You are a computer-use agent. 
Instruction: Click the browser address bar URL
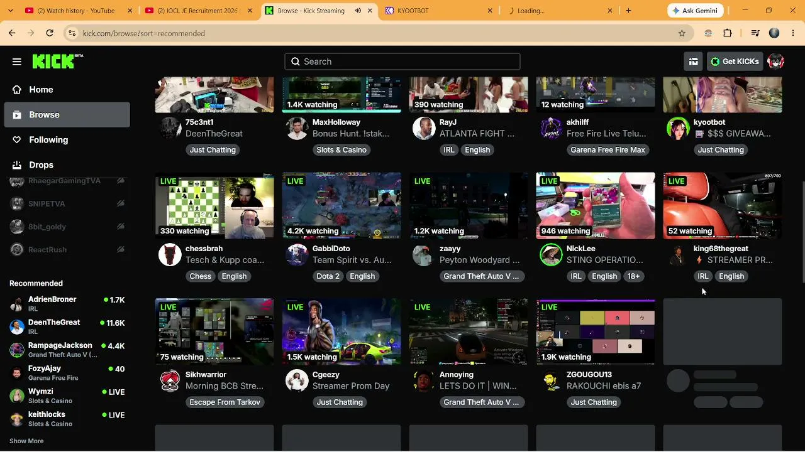143,33
